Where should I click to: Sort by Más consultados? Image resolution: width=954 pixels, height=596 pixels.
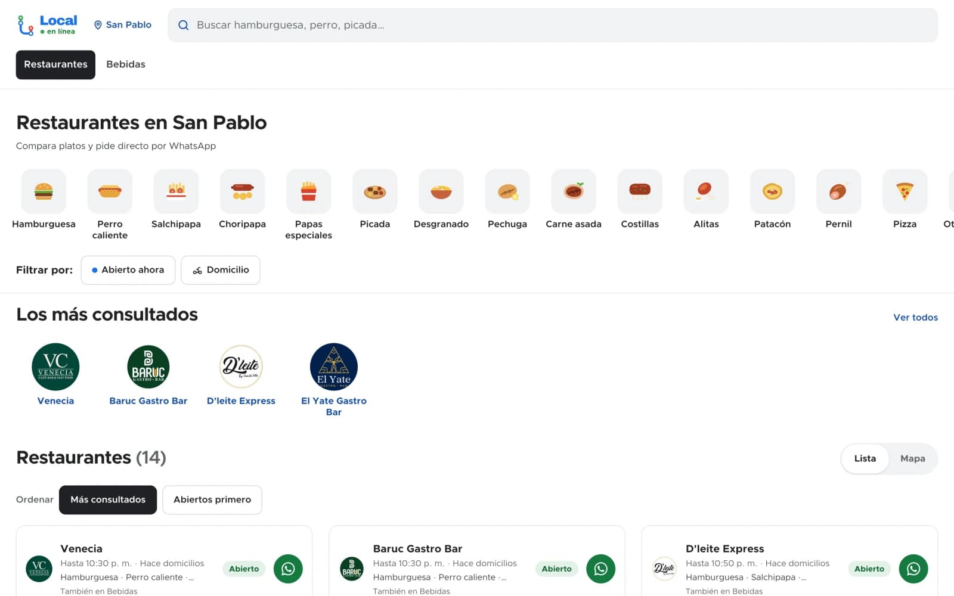(108, 499)
